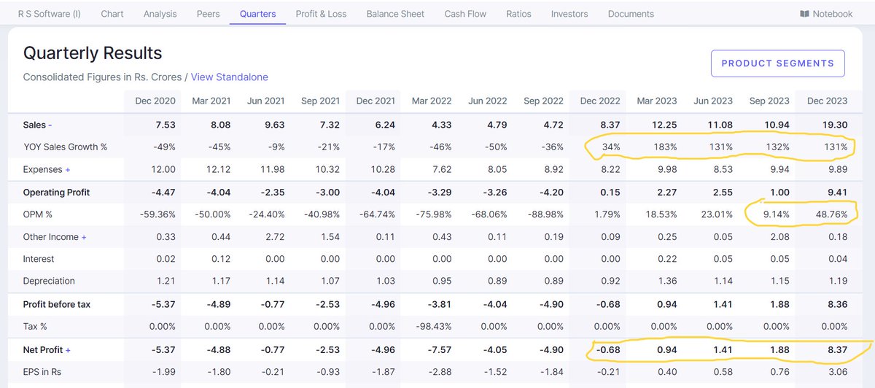The height and width of the screenshot is (388, 875).
Task: Click the Mar 2022 column header
Action: click(432, 101)
